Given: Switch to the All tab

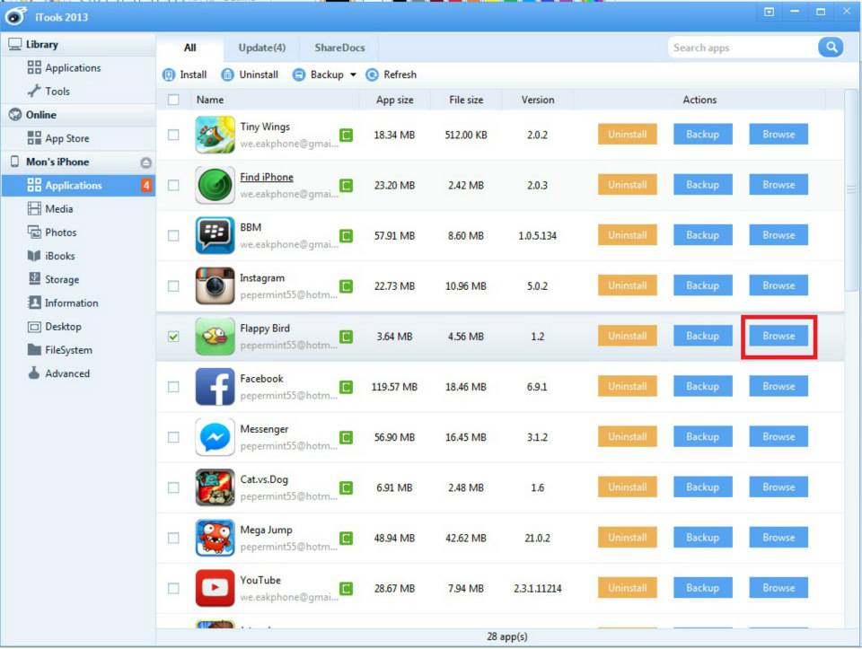Looking at the screenshot, I should click(189, 48).
